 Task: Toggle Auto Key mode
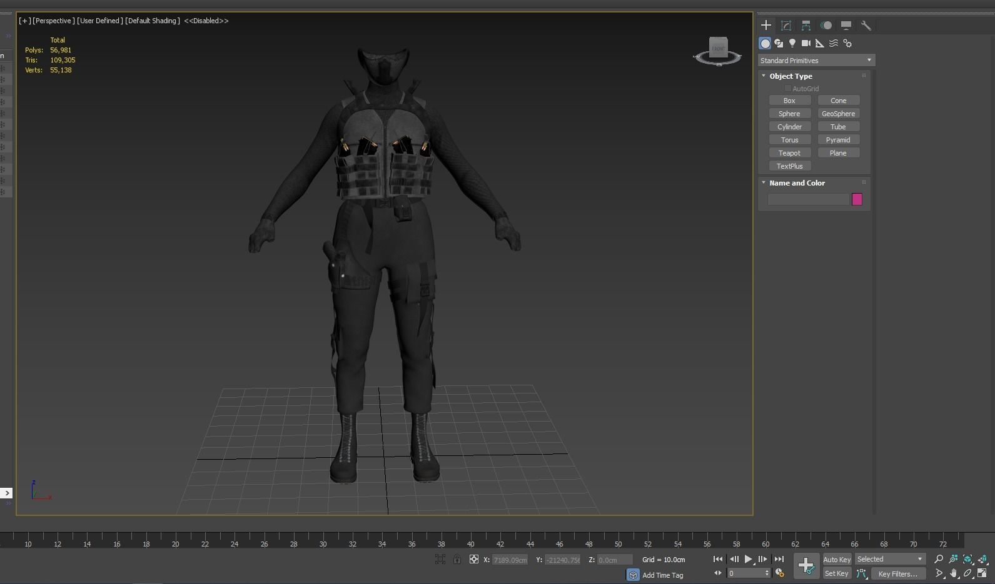pos(837,560)
